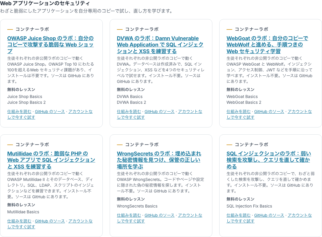Click GitHub のソース in the DVWA card
This screenshot has height=237, width=322.
point(159,112)
